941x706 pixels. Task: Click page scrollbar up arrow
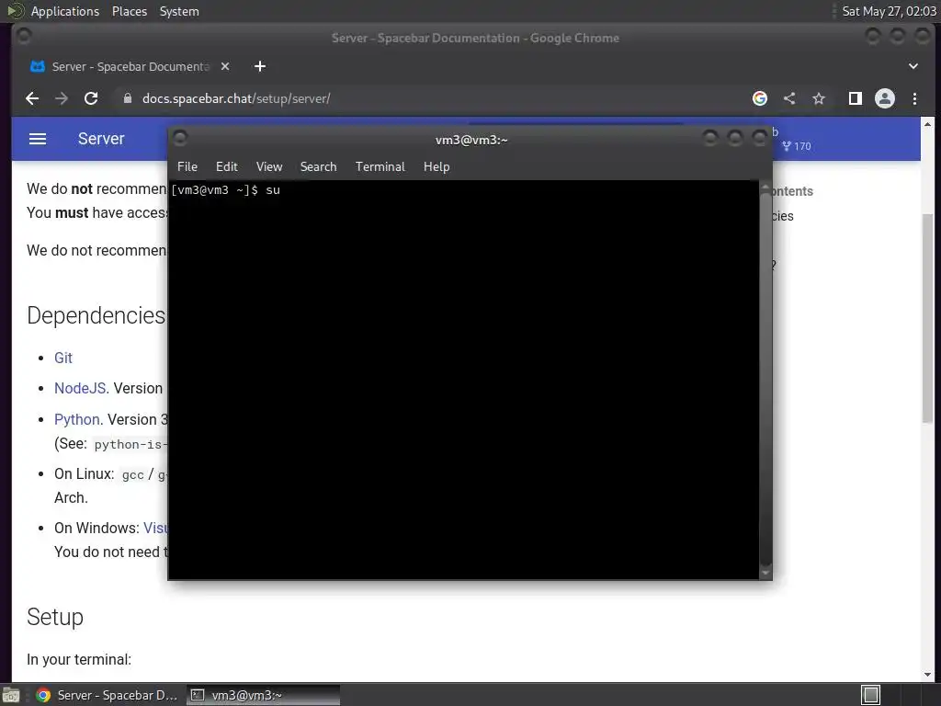pyautogui.click(x=928, y=124)
